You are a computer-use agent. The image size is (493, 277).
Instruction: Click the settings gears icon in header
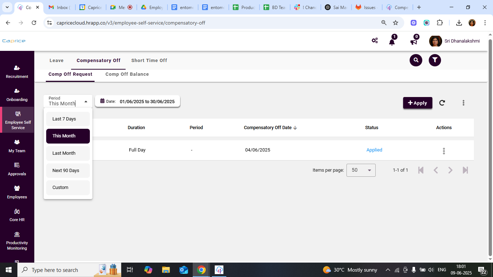coord(375,41)
